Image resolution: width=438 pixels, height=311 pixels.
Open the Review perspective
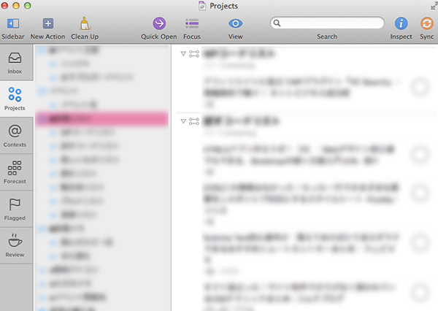(x=15, y=245)
